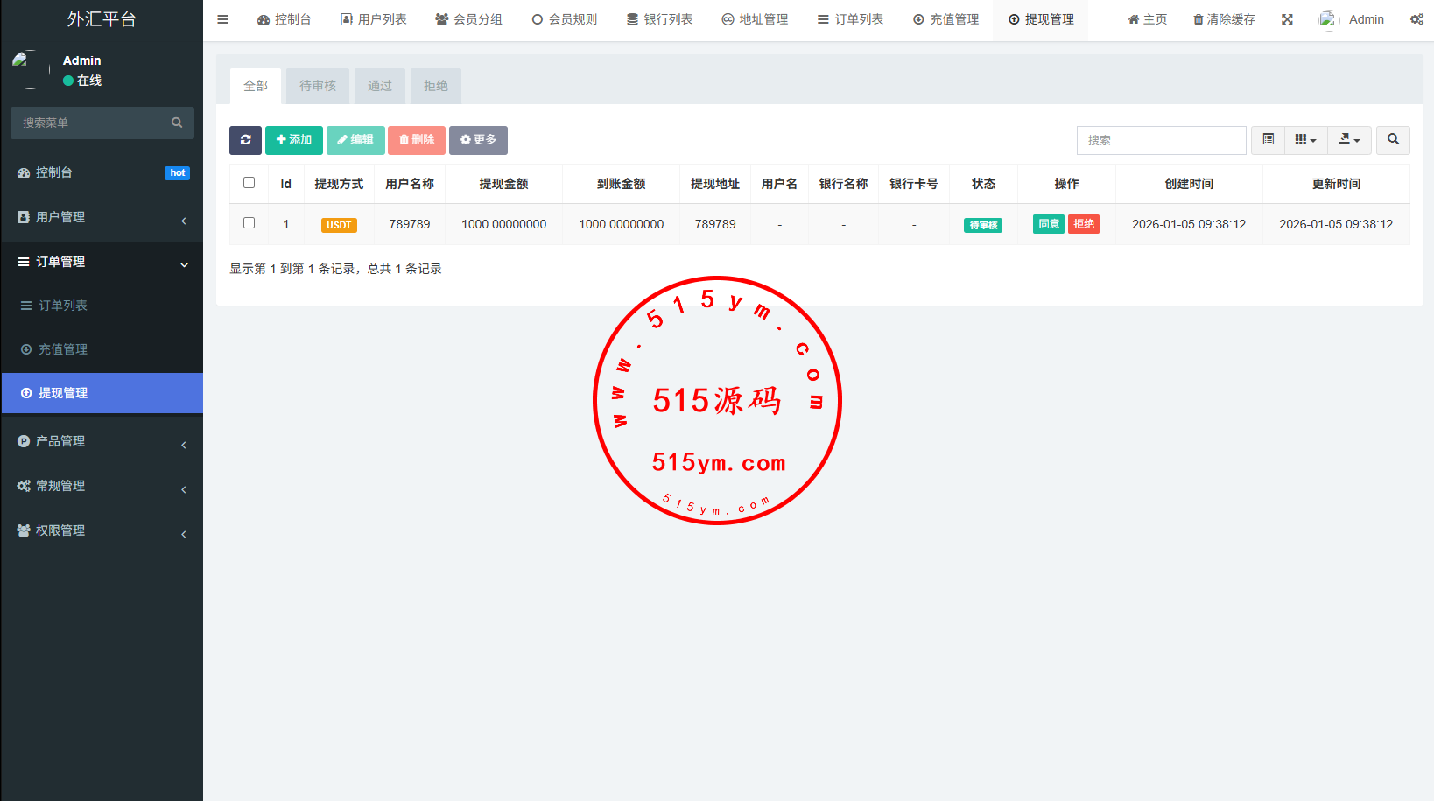
Task: Select the checkbox for row 1
Action: [249, 223]
